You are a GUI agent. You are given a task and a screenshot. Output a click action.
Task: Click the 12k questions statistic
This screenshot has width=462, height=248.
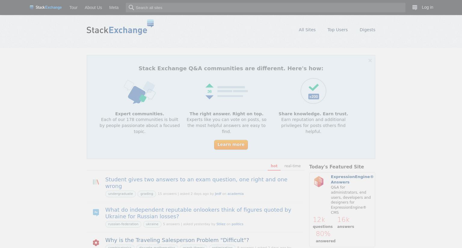point(323,223)
